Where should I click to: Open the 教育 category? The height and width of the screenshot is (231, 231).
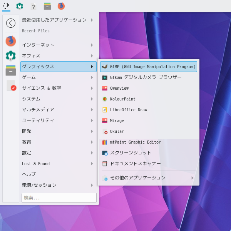coord(59,142)
